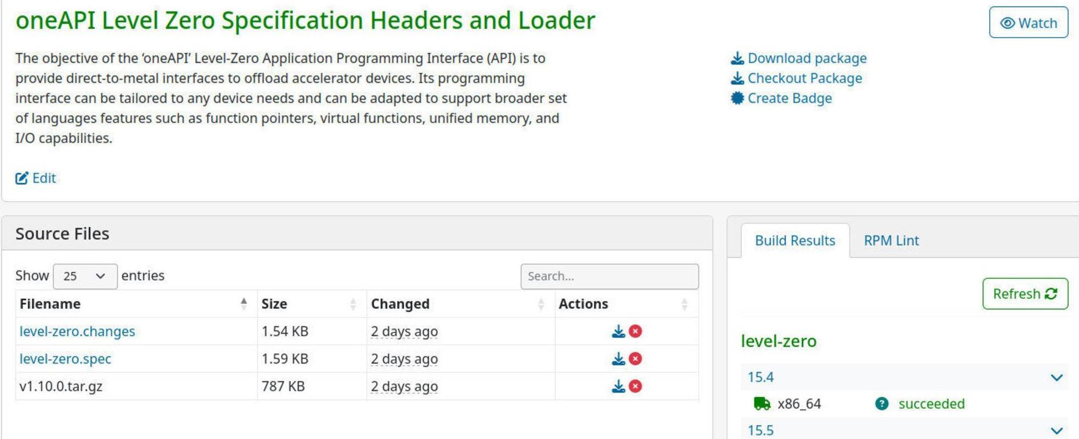1079x439 pixels.
Task: Open the Download package link
Action: click(x=807, y=58)
